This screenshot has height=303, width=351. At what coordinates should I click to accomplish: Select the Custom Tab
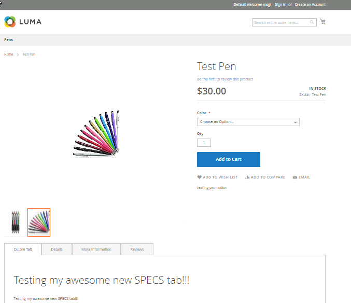(x=23, y=250)
